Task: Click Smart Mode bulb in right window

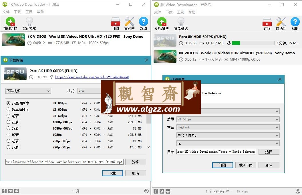Action: pos(181,21)
